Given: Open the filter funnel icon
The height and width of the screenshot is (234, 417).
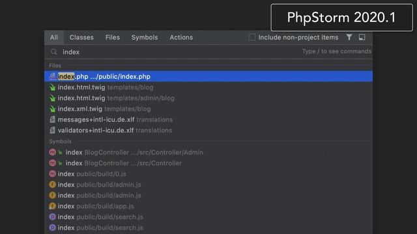Looking at the screenshot, I should point(349,37).
